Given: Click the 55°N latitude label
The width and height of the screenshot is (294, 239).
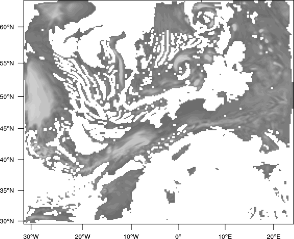Looking at the screenshot, I should click(x=7, y=63).
